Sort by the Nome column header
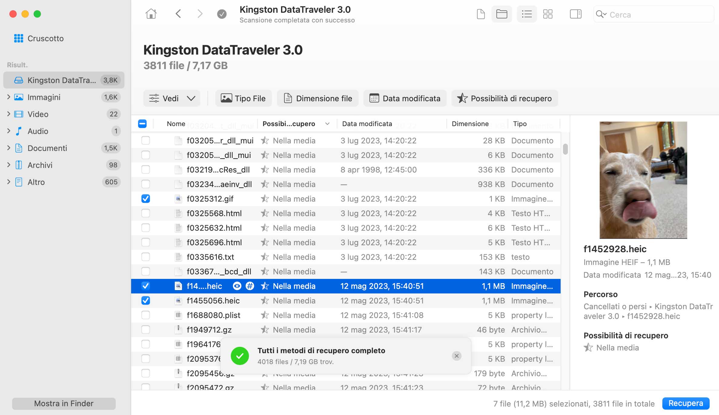Viewport: 719px width, 415px height. pos(176,124)
